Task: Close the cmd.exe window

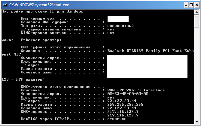Action: [x=196, y=5]
